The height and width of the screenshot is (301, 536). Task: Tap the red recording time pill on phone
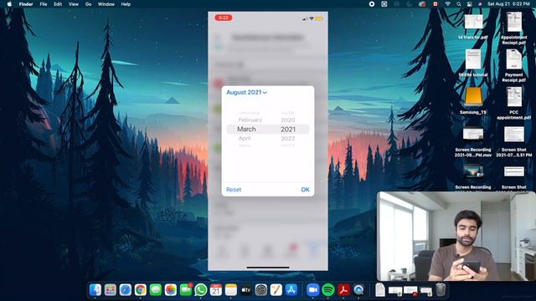(x=224, y=18)
